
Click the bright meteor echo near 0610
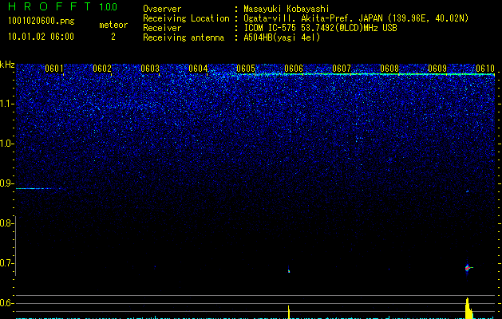point(468,268)
